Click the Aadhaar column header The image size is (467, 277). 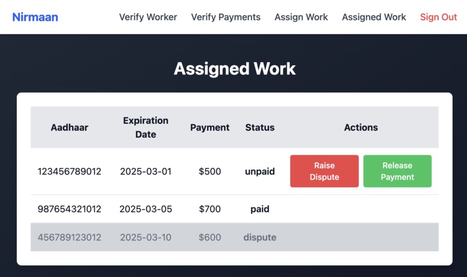(x=70, y=127)
